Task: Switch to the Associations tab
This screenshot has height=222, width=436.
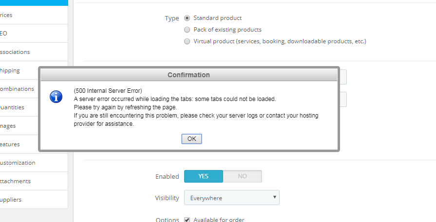Action: pyautogui.click(x=34, y=52)
